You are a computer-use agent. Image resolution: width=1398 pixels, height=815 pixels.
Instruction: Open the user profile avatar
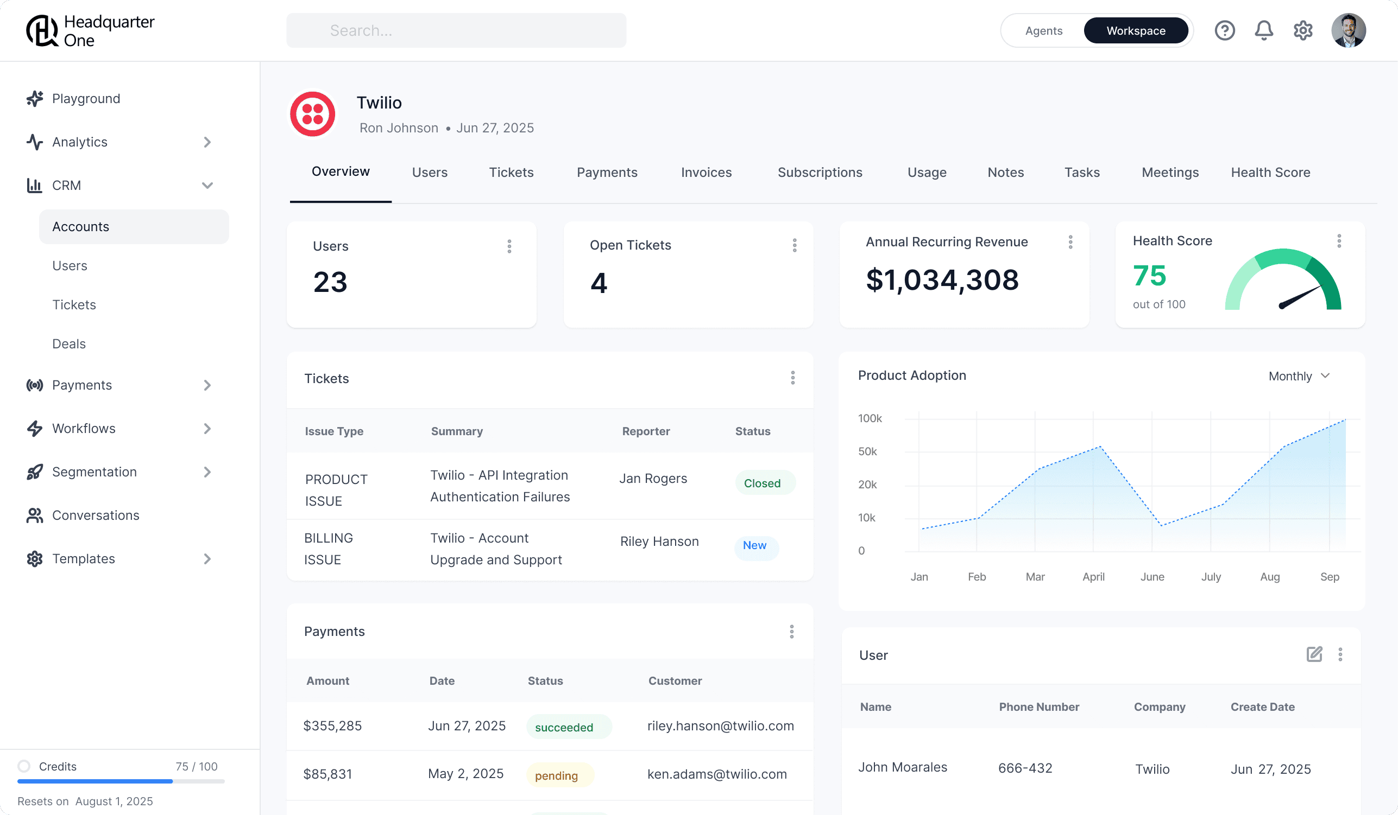coord(1348,30)
